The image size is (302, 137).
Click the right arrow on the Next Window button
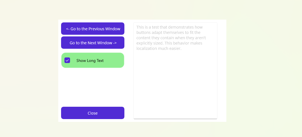[115, 43]
